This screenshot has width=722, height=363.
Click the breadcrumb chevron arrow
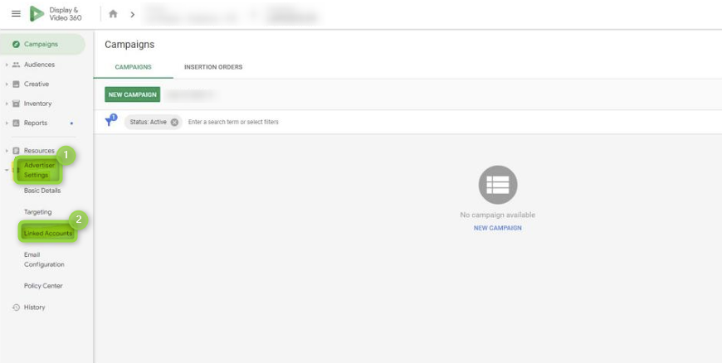coord(131,14)
